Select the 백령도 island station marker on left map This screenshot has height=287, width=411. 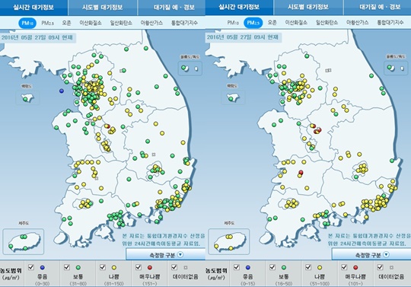click(25, 99)
